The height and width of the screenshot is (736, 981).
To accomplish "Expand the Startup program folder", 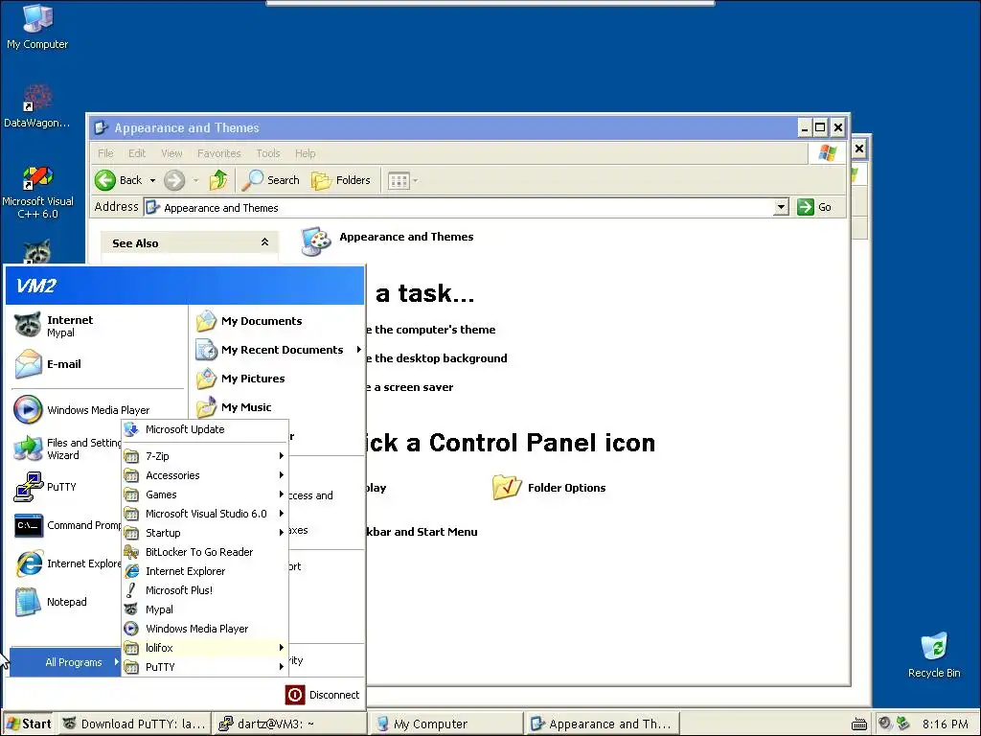I will 205,533.
